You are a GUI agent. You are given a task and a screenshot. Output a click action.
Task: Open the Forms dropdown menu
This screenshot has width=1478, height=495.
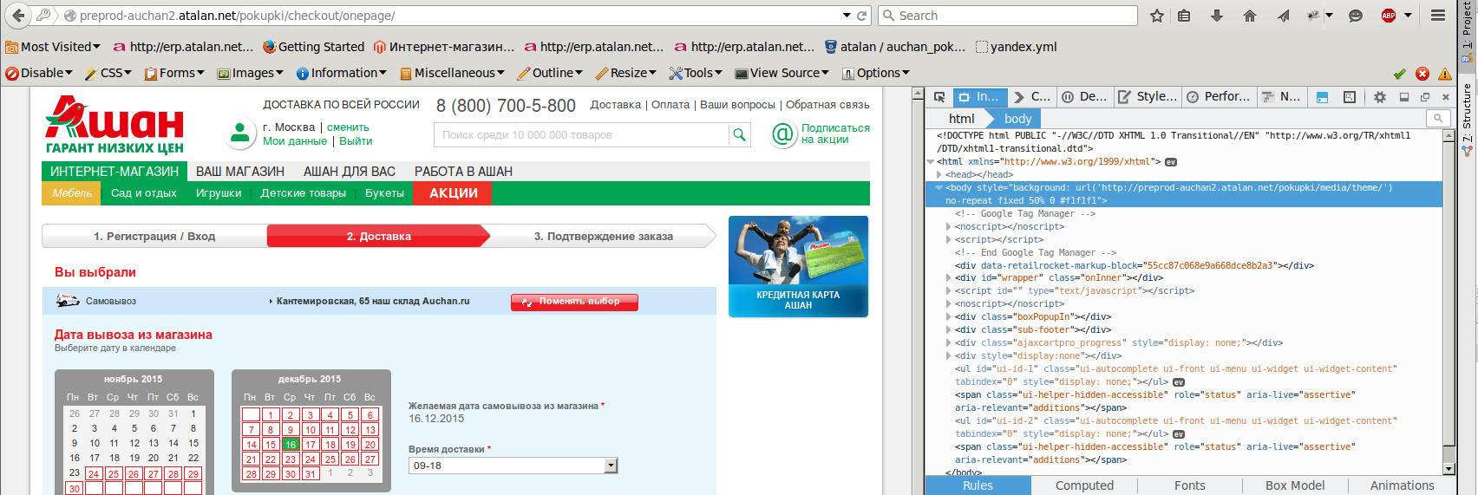(174, 73)
